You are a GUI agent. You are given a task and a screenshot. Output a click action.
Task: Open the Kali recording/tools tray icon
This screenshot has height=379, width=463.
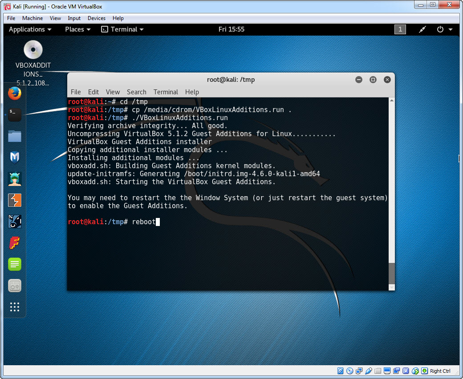point(422,29)
